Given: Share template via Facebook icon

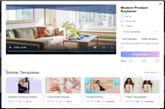Looking at the screenshot, I should (131, 61).
